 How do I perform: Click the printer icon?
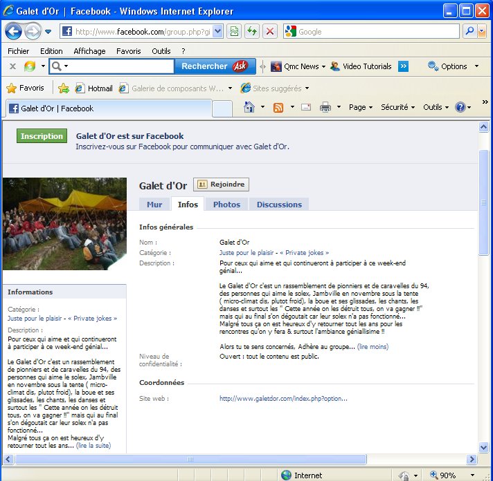click(x=325, y=107)
